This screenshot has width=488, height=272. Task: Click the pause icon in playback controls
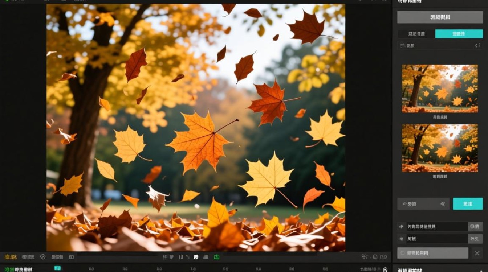point(180,257)
